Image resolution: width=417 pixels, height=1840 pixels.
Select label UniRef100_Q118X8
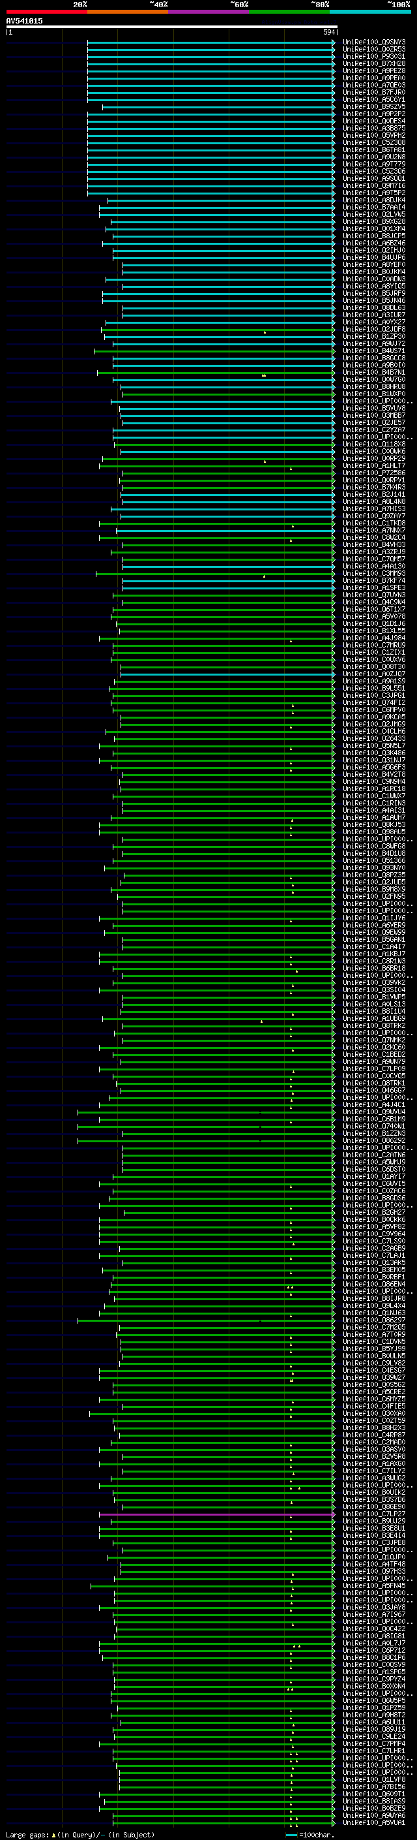pyautogui.click(x=373, y=444)
